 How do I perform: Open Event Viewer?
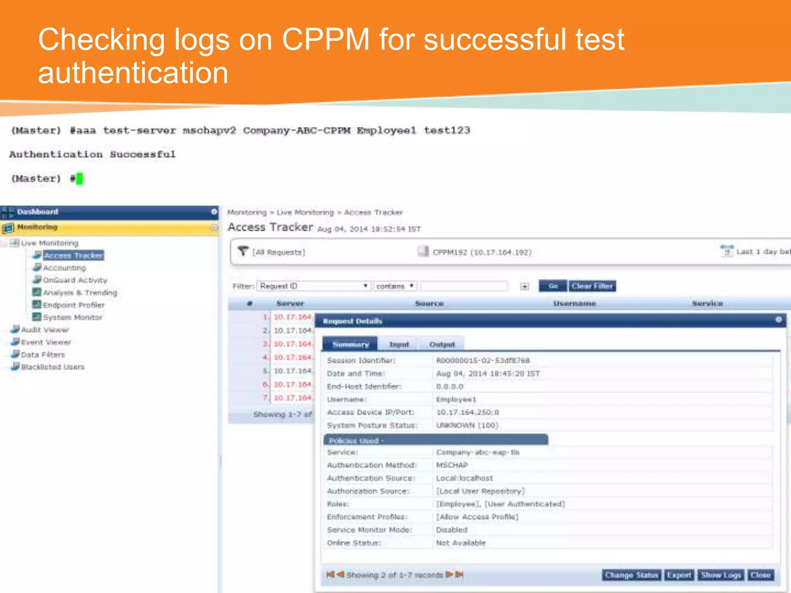coord(46,342)
